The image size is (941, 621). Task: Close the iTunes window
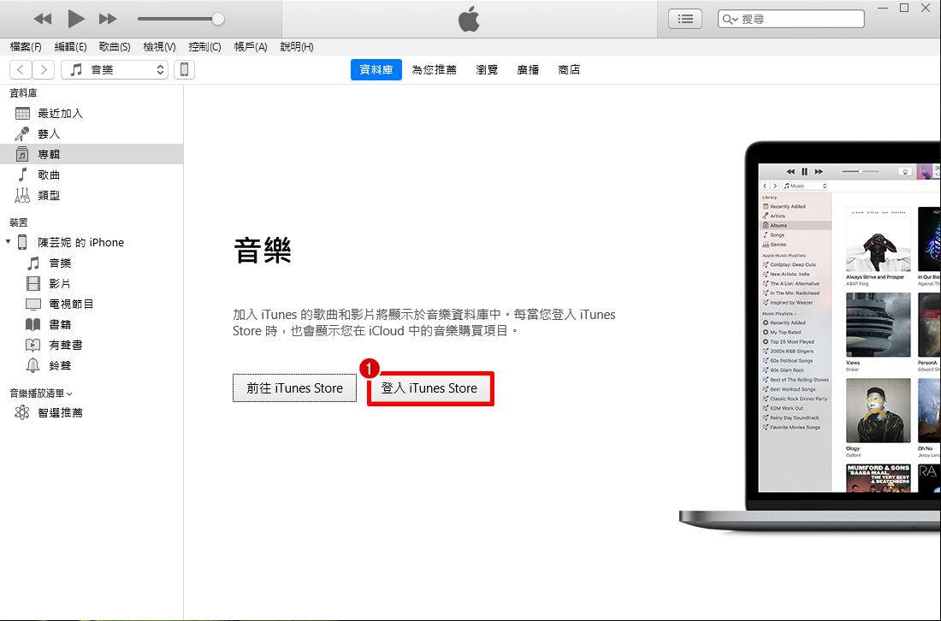click(926, 8)
